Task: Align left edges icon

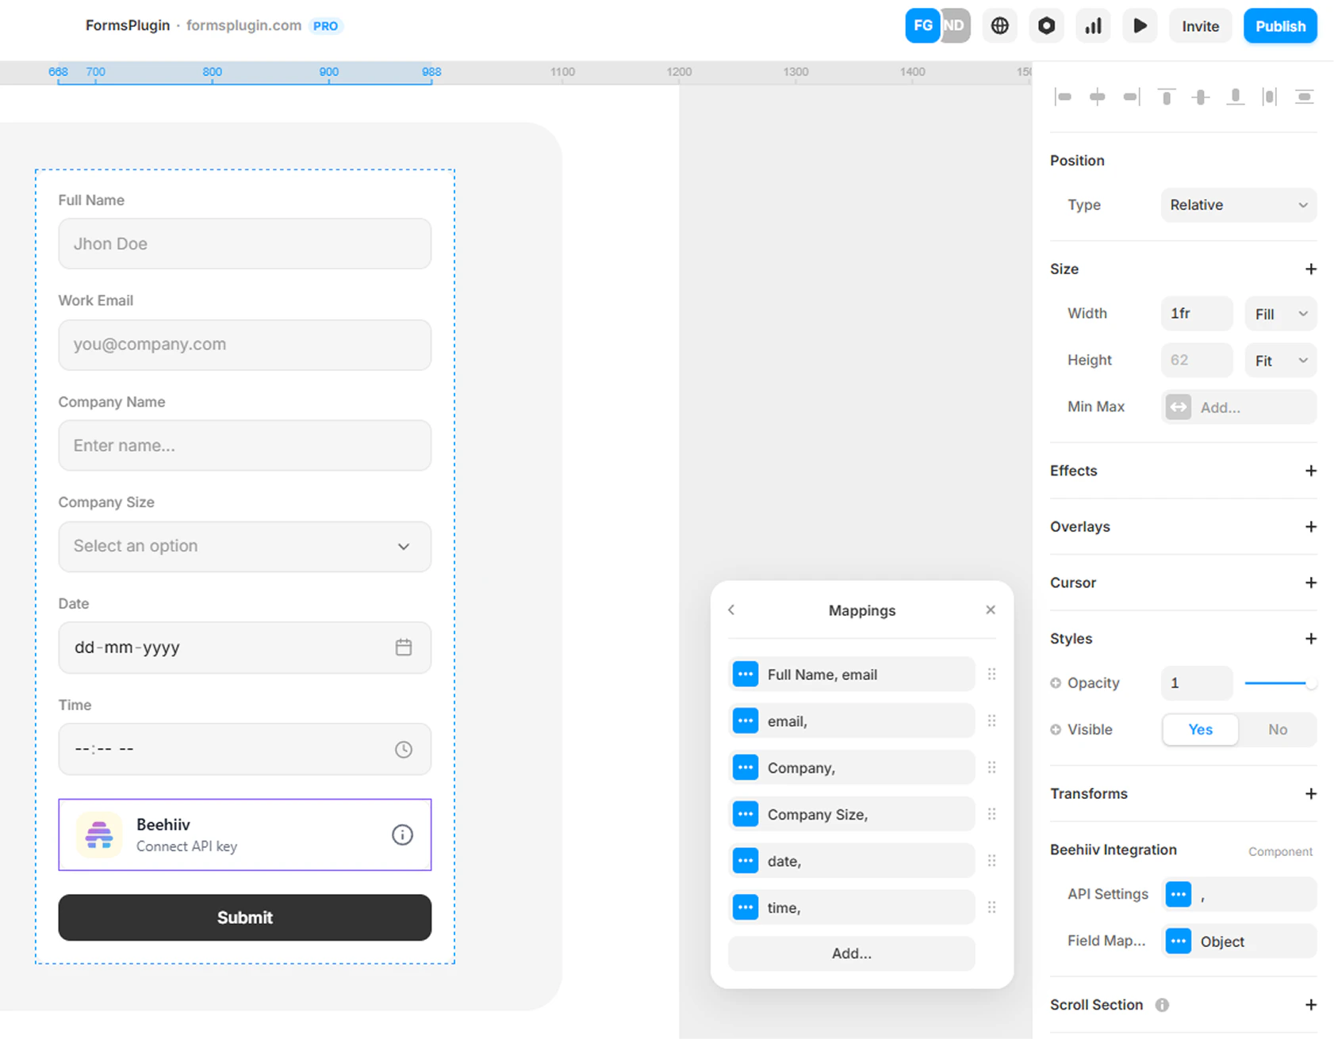Action: click(x=1063, y=97)
